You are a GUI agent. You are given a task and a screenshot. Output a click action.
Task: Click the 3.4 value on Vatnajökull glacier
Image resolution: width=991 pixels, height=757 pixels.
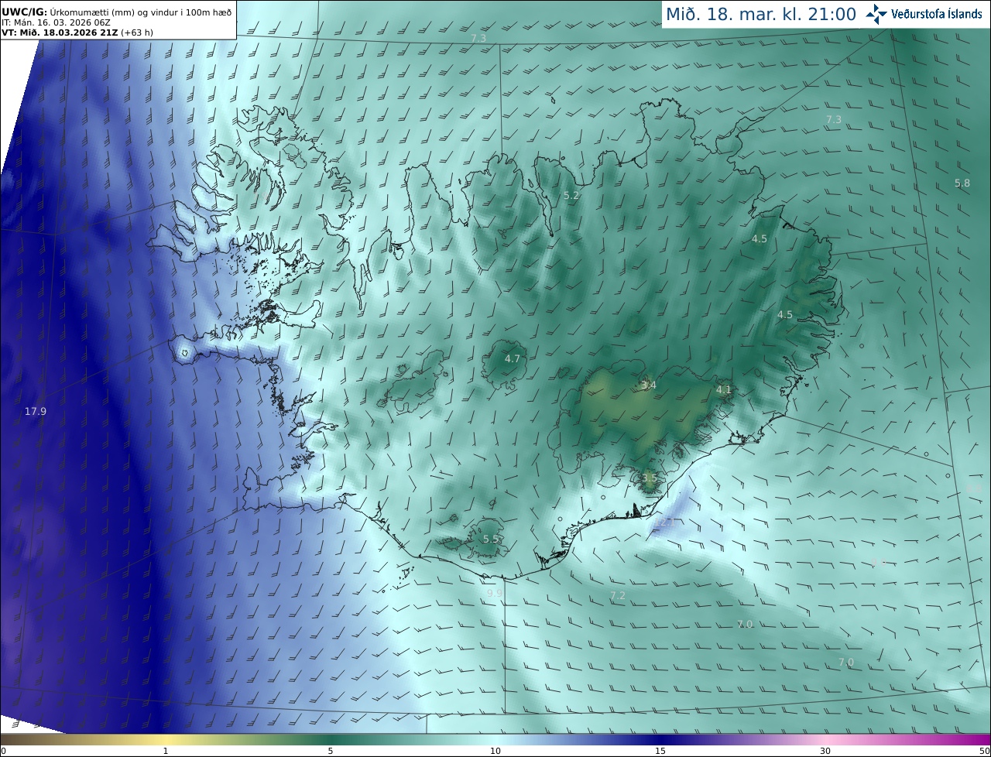649,385
